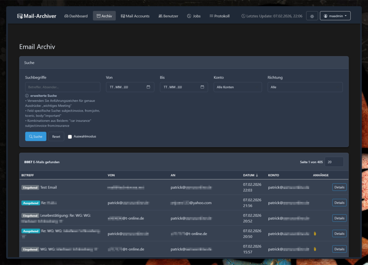Open the Konto dropdown showing Alle Konten

pyautogui.click(x=238, y=87)
